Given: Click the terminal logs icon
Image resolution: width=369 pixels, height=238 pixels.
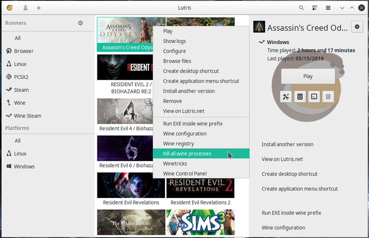Looking at the screenshot, I should (314, 96).
